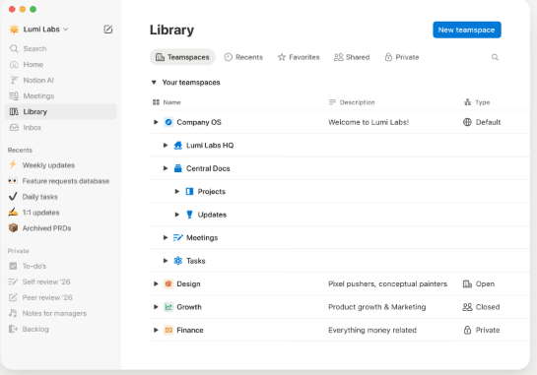Click the Lumi Labs sun workspace icon
The height and width of the screenshot is (375, 537).
click(14, 30)
